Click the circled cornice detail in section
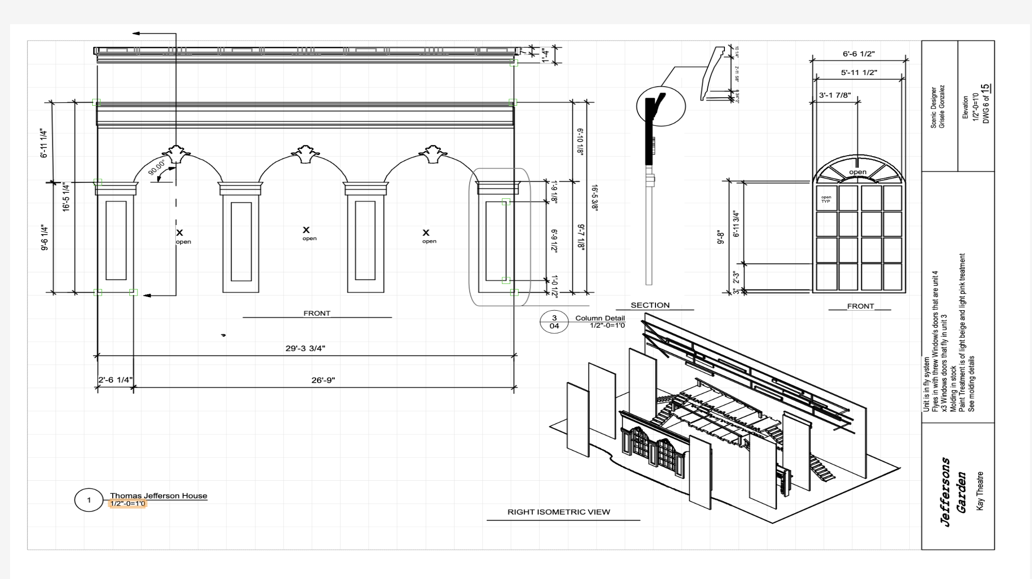Screen dimensions: 1032x579 [660, 106]
